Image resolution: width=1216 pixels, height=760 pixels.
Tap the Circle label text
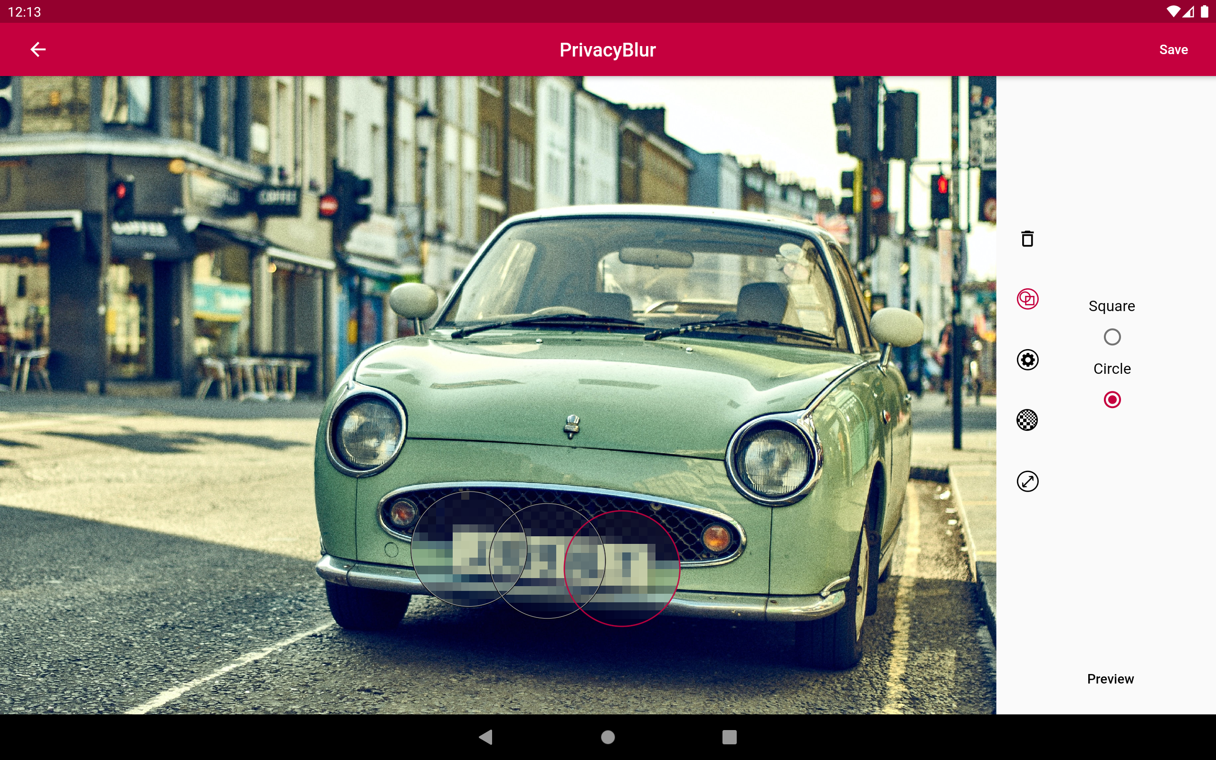(1112, 369)
